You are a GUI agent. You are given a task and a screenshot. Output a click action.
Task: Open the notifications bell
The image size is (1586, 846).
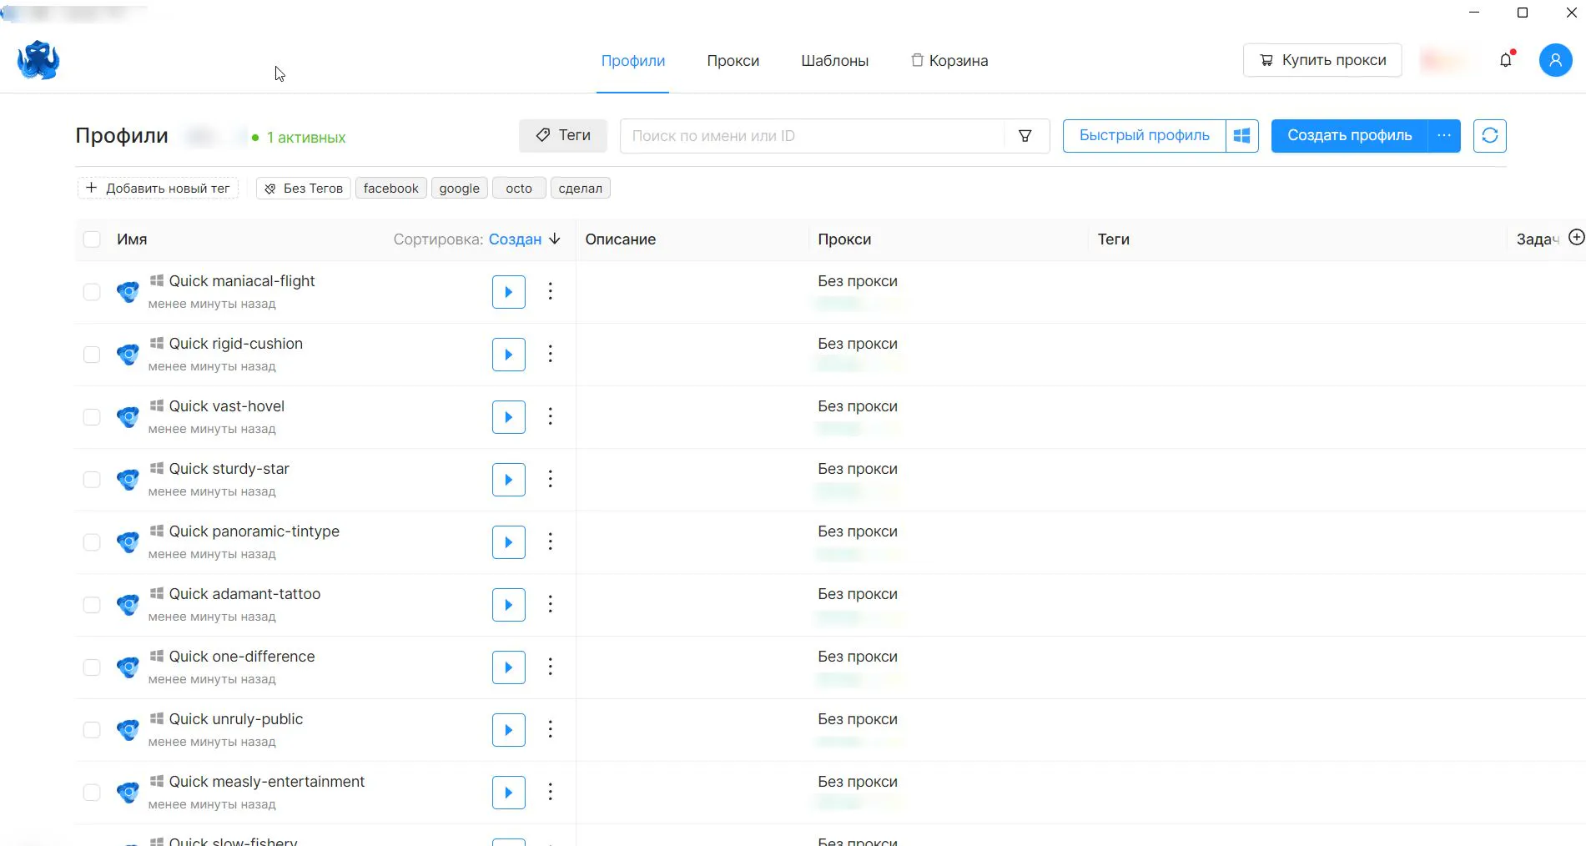(1506, 60)
